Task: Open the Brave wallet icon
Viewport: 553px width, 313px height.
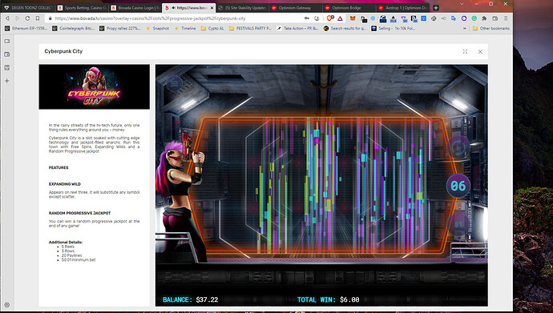Action: click(495, 18)
